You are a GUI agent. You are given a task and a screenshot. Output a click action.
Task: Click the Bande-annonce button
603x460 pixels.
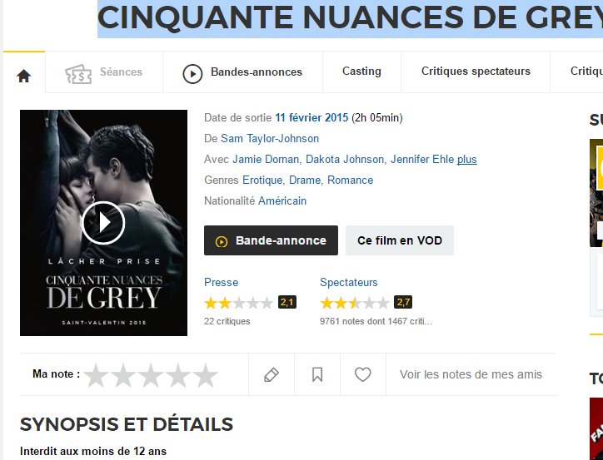point(272,240)
